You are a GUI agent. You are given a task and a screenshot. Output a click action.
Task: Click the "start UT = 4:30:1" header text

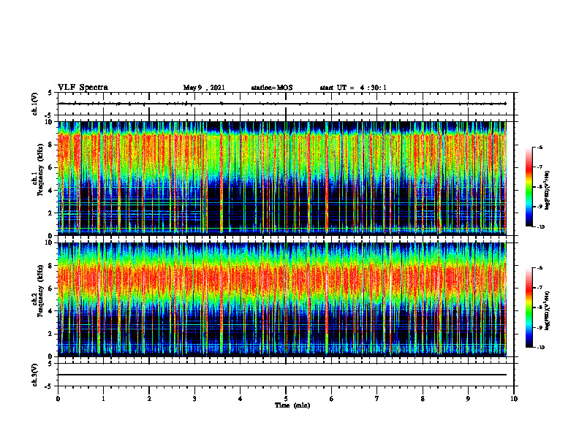tap(353, 88)
